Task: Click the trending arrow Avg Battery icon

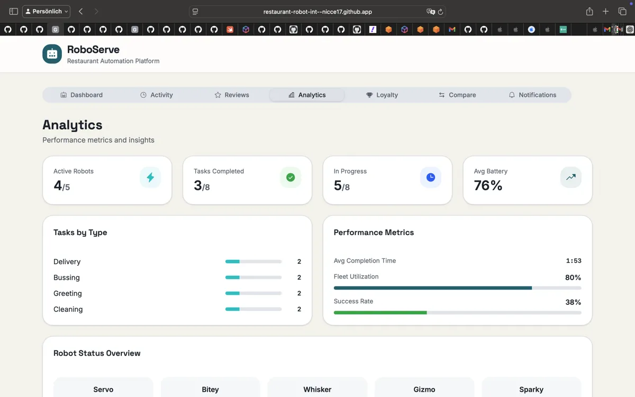Action: (x=570, y=177)
